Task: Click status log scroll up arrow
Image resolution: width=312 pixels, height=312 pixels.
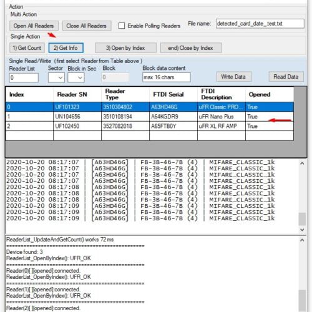Action: [302, 240]
